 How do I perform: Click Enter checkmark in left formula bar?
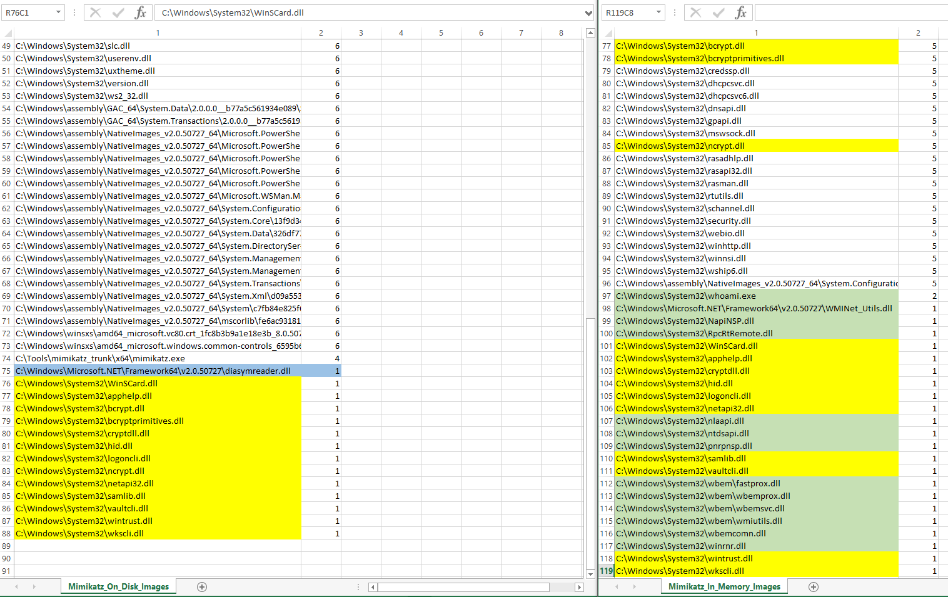click(118, 13)
